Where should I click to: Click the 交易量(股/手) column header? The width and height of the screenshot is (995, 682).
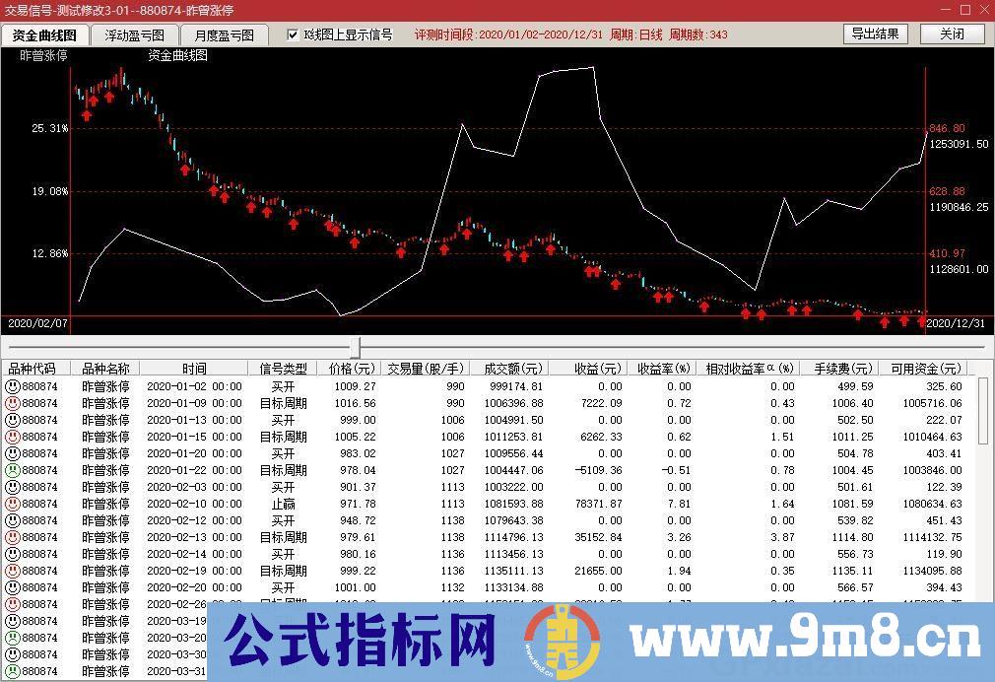click(426, 369)
